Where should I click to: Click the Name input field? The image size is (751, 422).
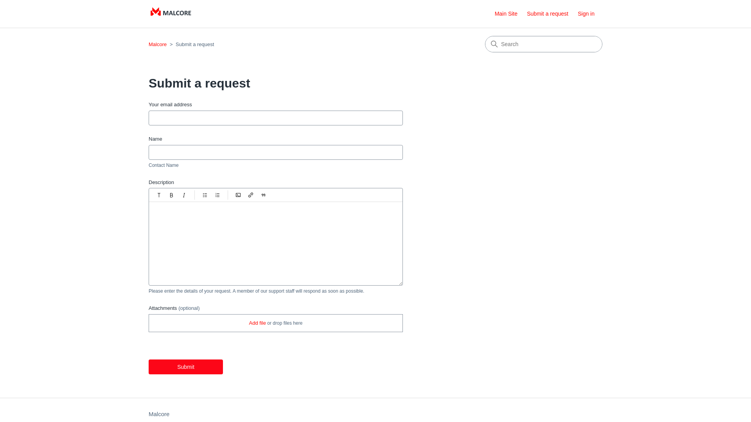click(x=275, y=152)
